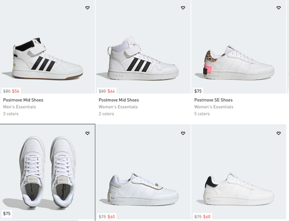Screen dimensions: 289x221
Task: Click the $56 sale price
Action: click(16, 91)
